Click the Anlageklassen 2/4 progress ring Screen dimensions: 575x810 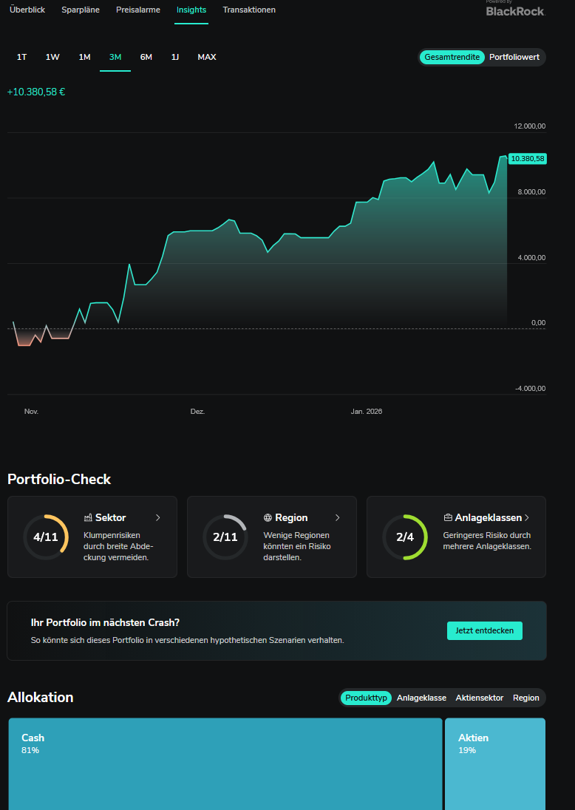pyautogui.click(x=405, y=537)
